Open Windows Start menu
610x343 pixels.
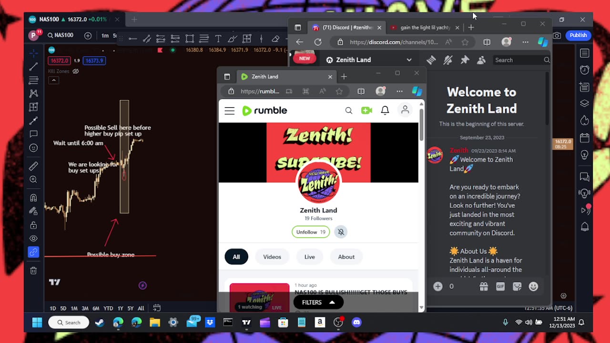pyautogui.click(x=37, y=323)
